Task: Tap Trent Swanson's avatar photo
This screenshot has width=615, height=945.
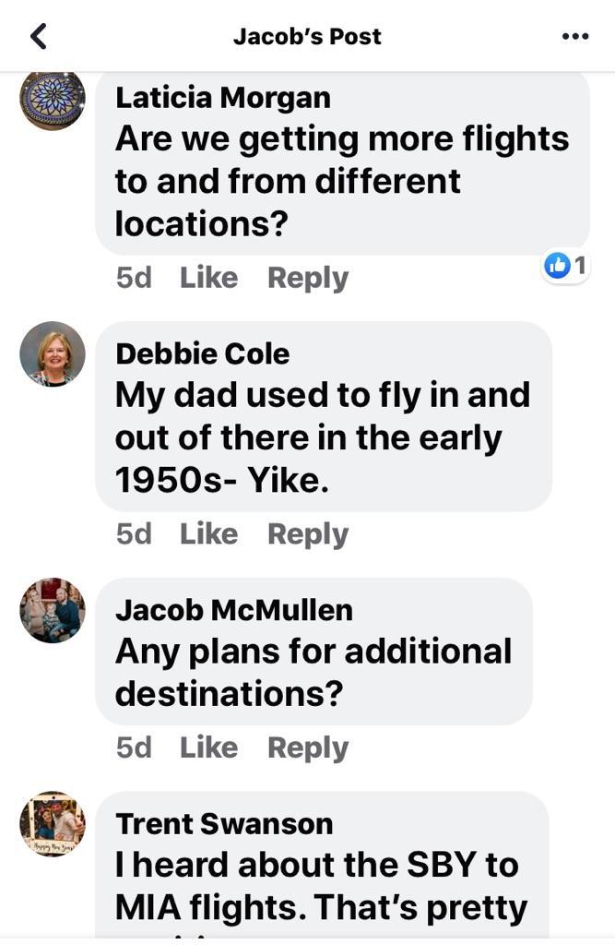Action: point(53,823)
